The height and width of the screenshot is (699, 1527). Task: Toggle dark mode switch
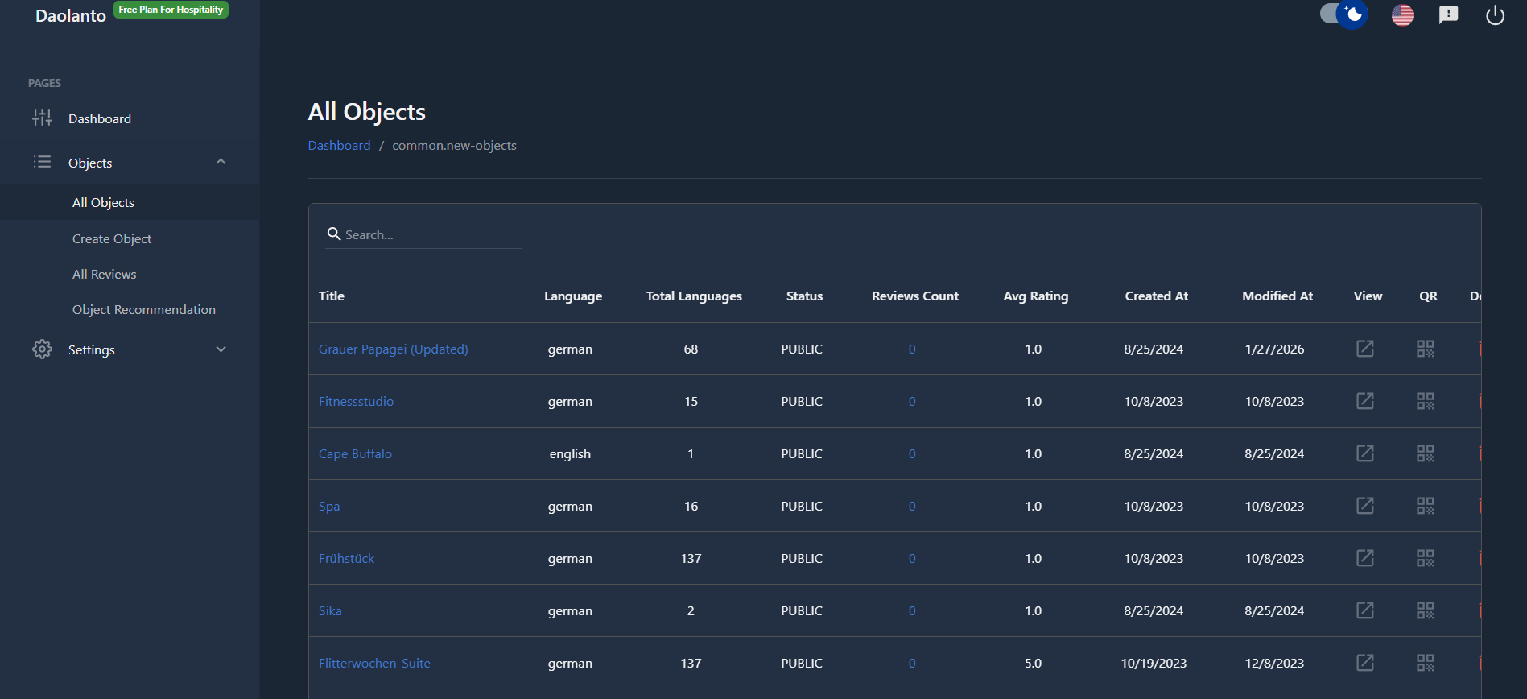point(1343,14)
